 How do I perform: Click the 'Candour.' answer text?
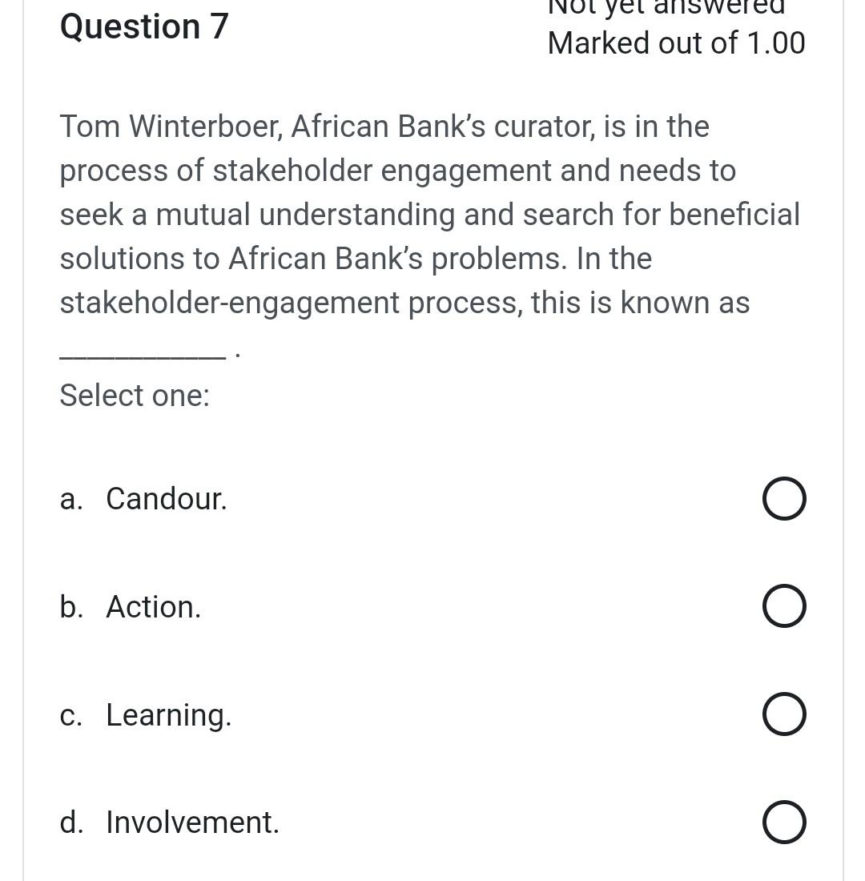(167, 499)
